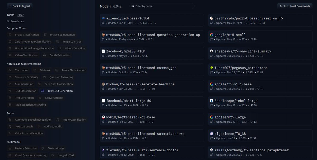Open kykim/bertshared-kor-base model card
Image resolution: width=317 pixels, height=160 pixels.
pos(152,119)
